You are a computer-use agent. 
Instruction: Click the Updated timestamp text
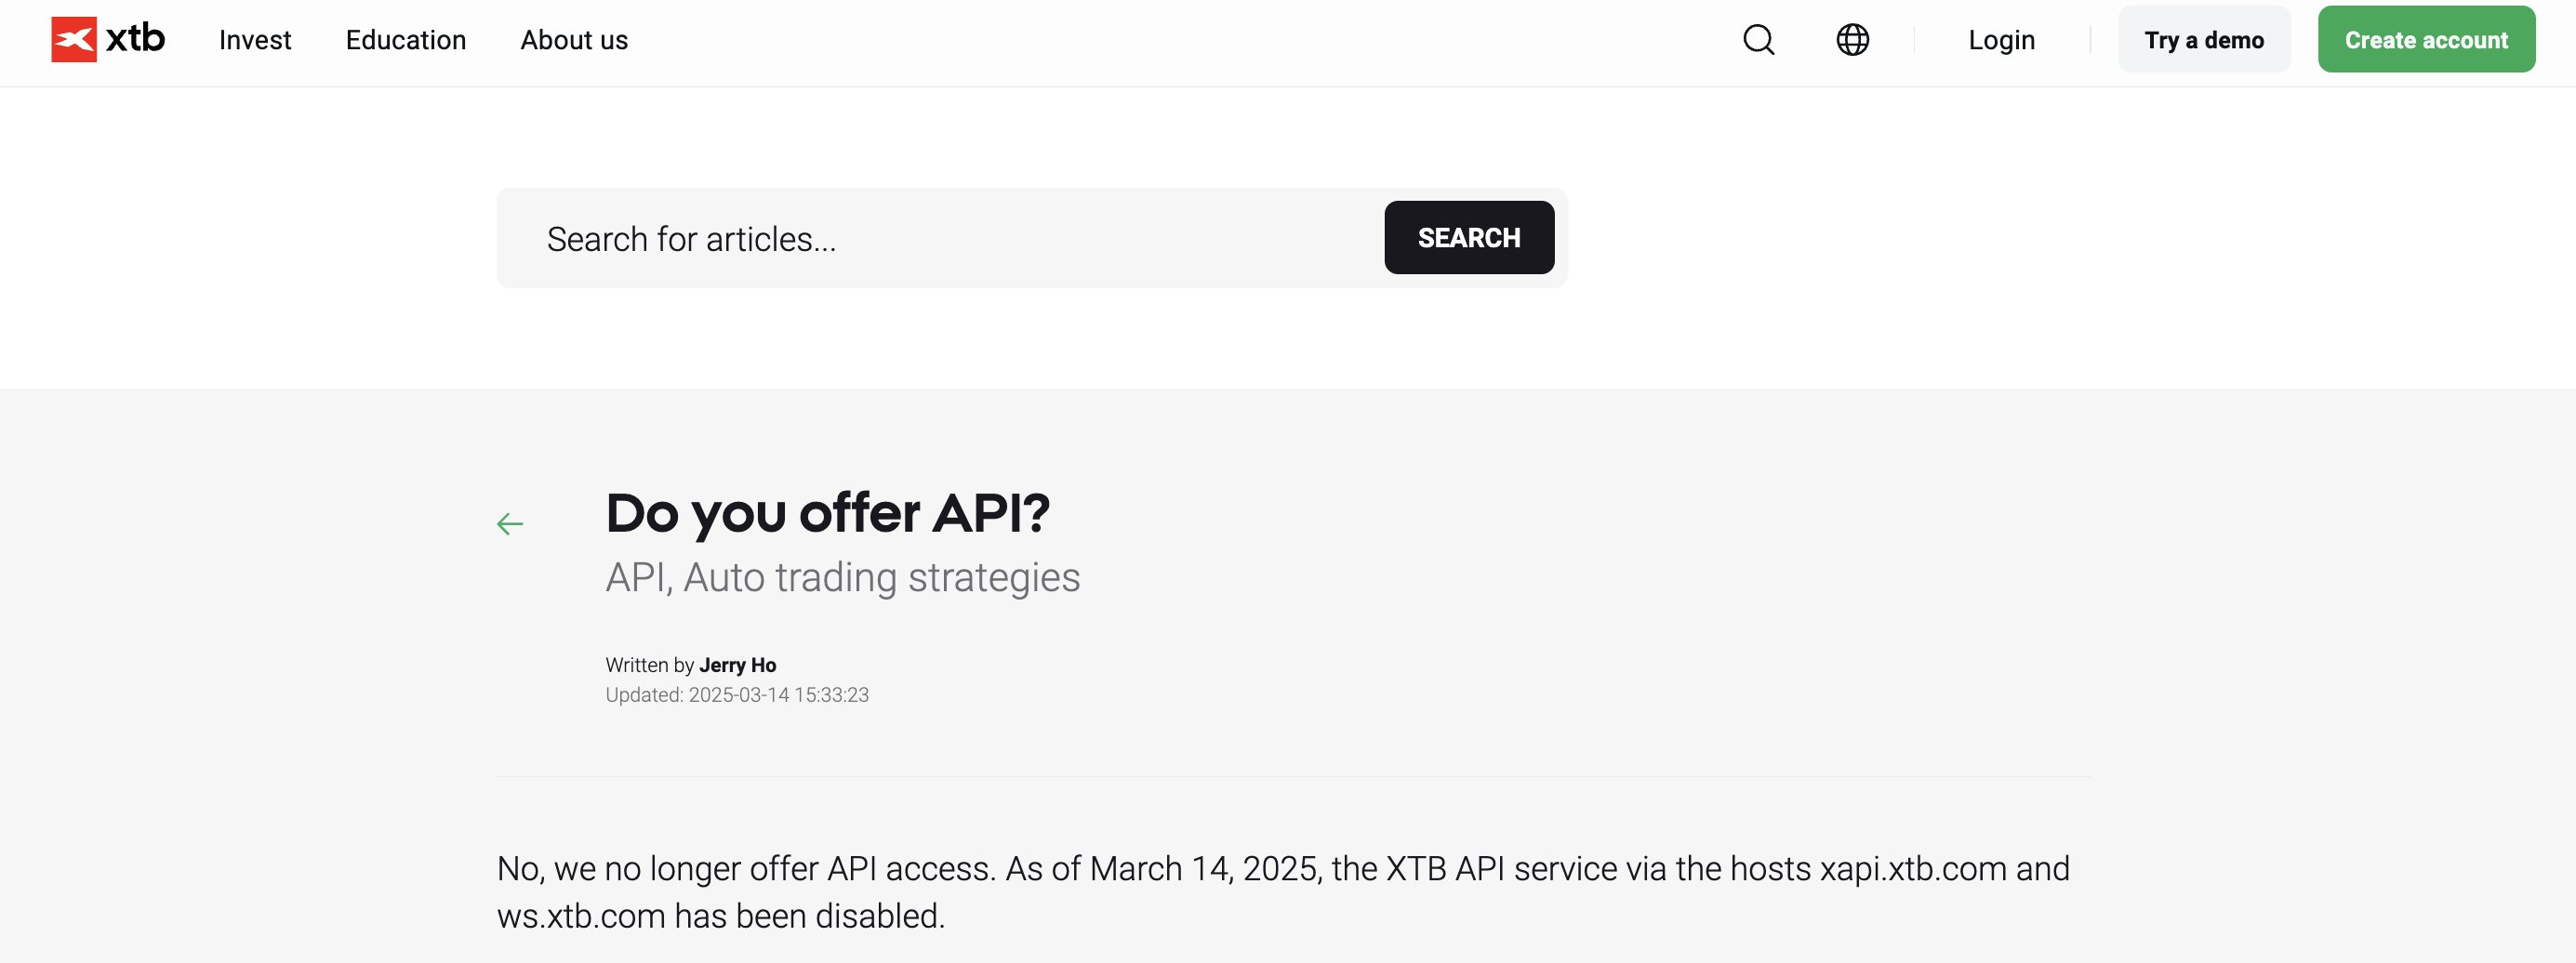point(737,695)
